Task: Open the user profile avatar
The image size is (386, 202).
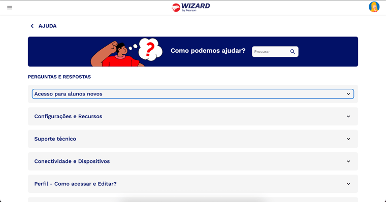Action: click(374, 7)
